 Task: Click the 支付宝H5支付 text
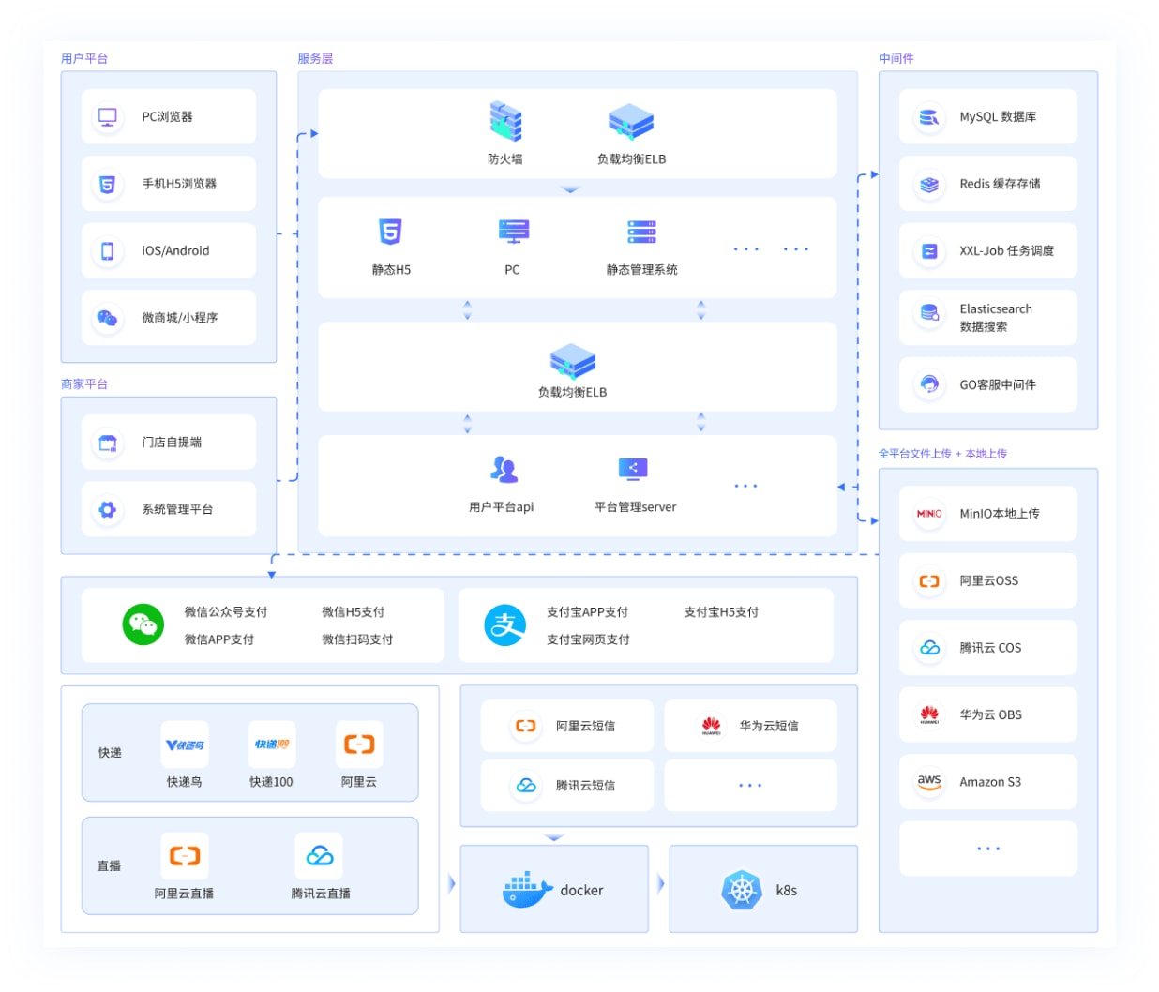[721, 612]
